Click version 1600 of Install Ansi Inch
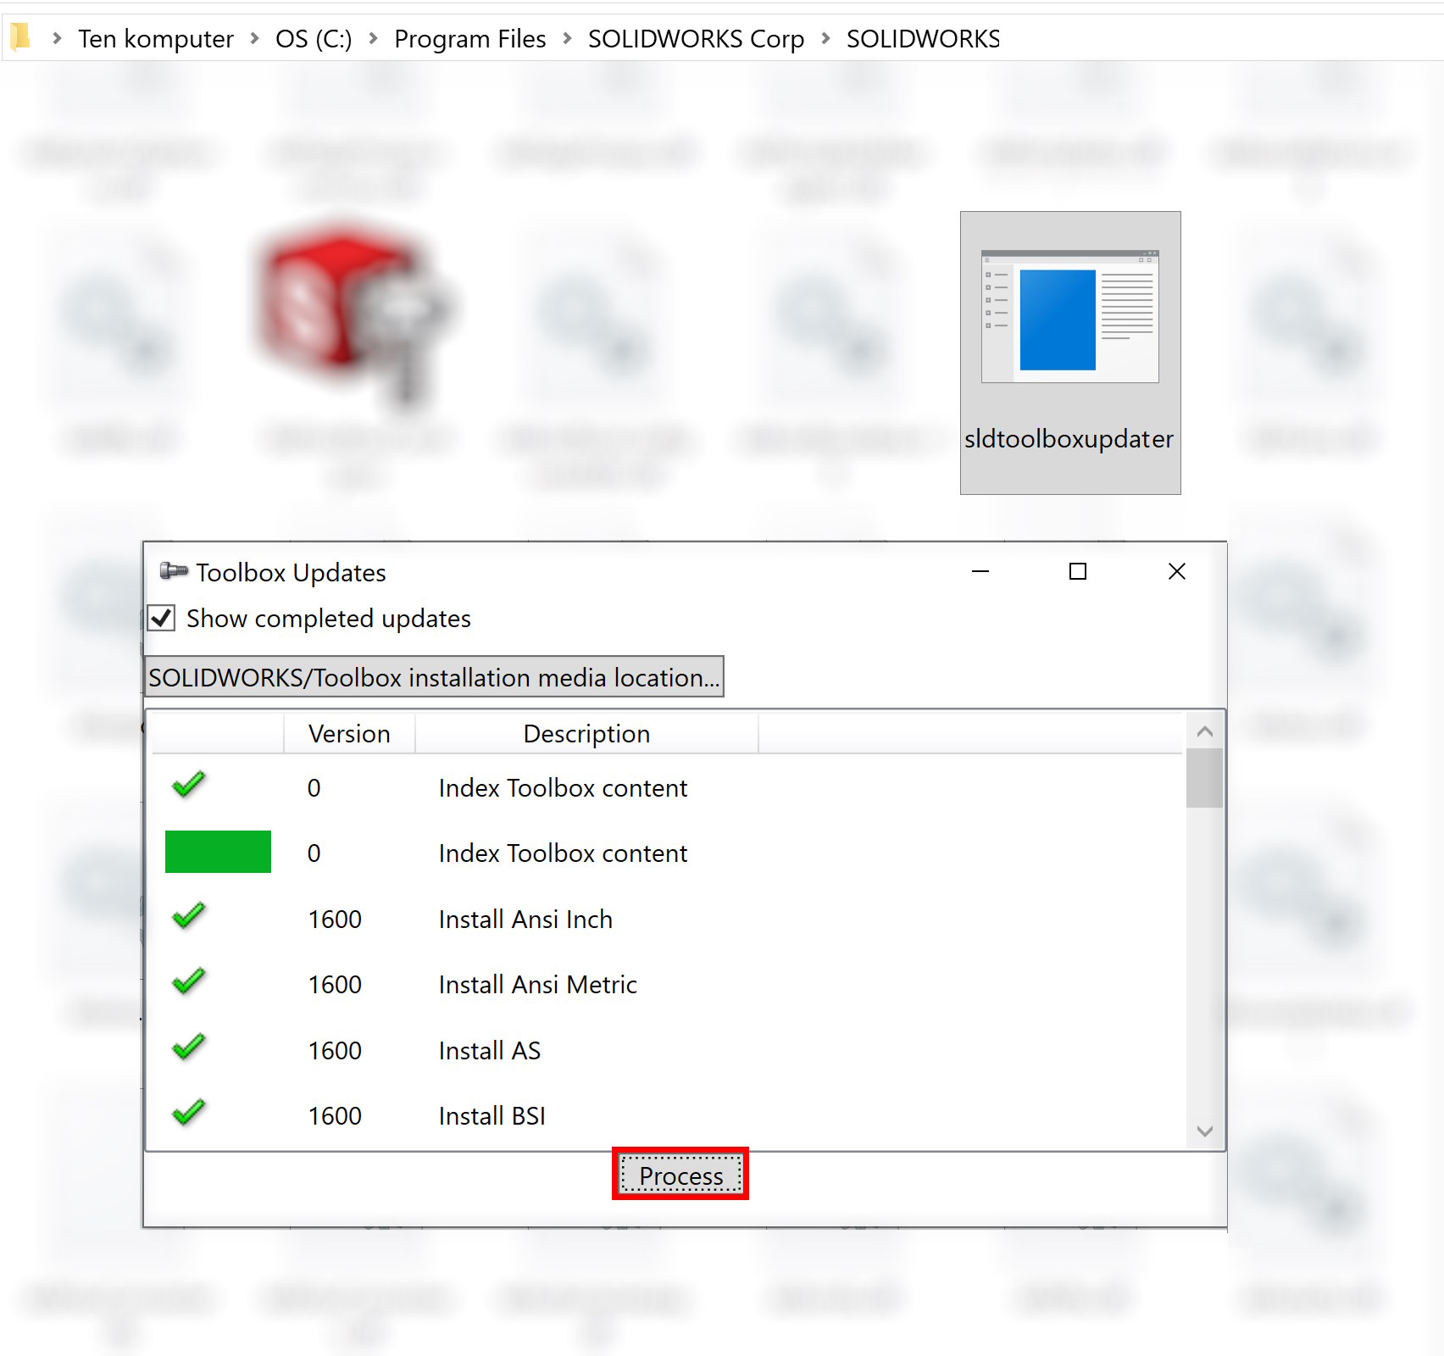The width and height of the screenshot is (1444, 1356). click(x=335, y=919)
